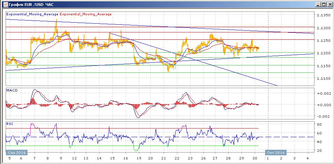Click date label 21 on time axis

tap(164, 158)
